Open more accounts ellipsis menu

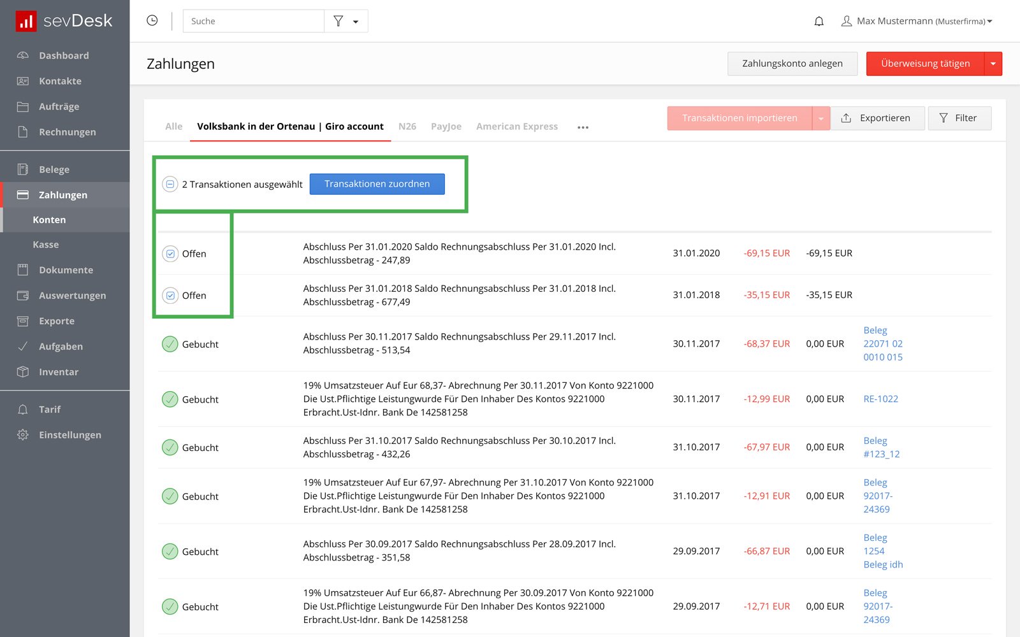coord(583,127)
